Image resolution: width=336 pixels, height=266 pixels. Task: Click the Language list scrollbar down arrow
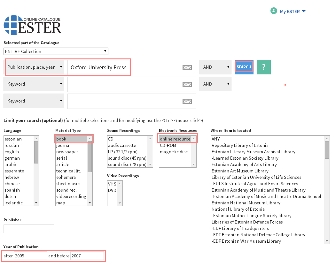click(36, 203)
